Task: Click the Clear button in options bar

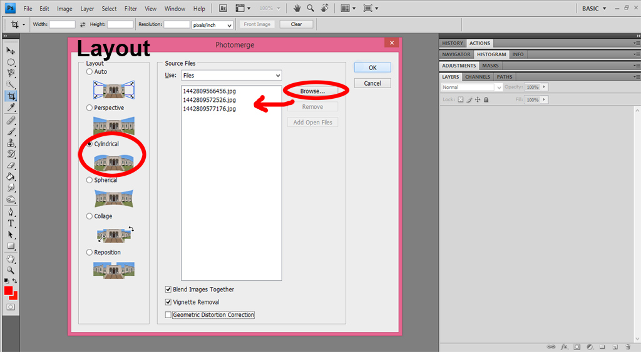Action: point(296,24)
